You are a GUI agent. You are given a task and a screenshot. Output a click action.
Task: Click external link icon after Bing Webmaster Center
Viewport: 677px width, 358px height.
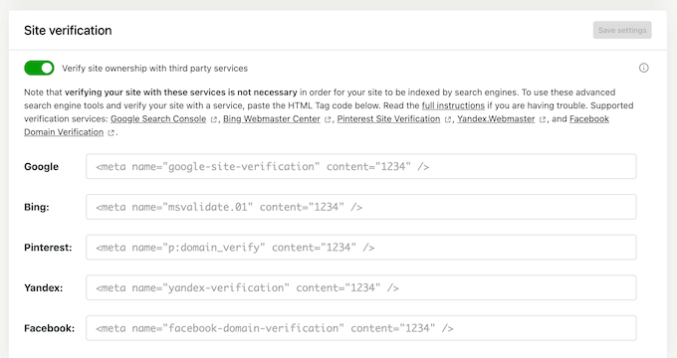[x=328, y=119]
